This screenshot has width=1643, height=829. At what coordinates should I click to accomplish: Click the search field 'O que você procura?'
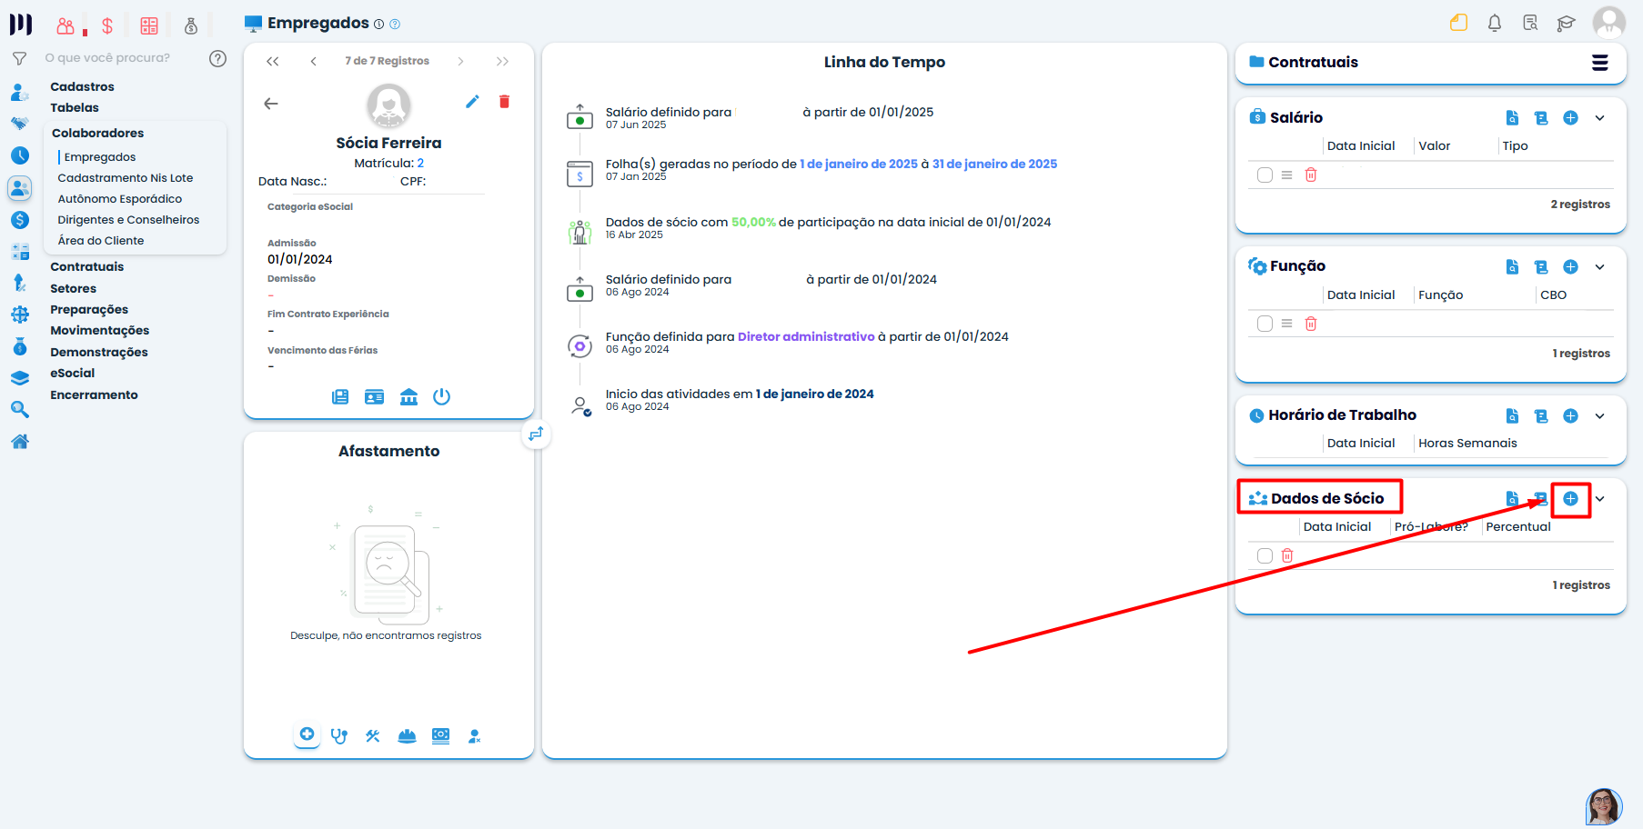(x=107, y=58)
